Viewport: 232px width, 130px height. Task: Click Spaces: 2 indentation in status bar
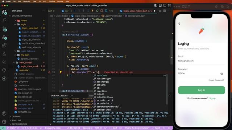tap(88, 128)
